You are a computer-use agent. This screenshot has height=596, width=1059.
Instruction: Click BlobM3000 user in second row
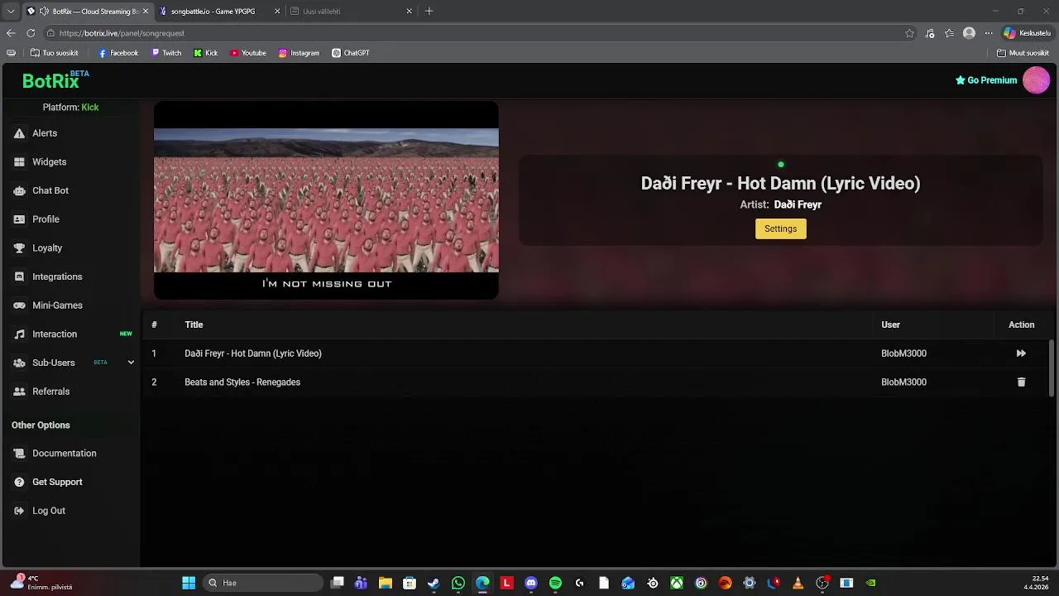coord(903,382)
